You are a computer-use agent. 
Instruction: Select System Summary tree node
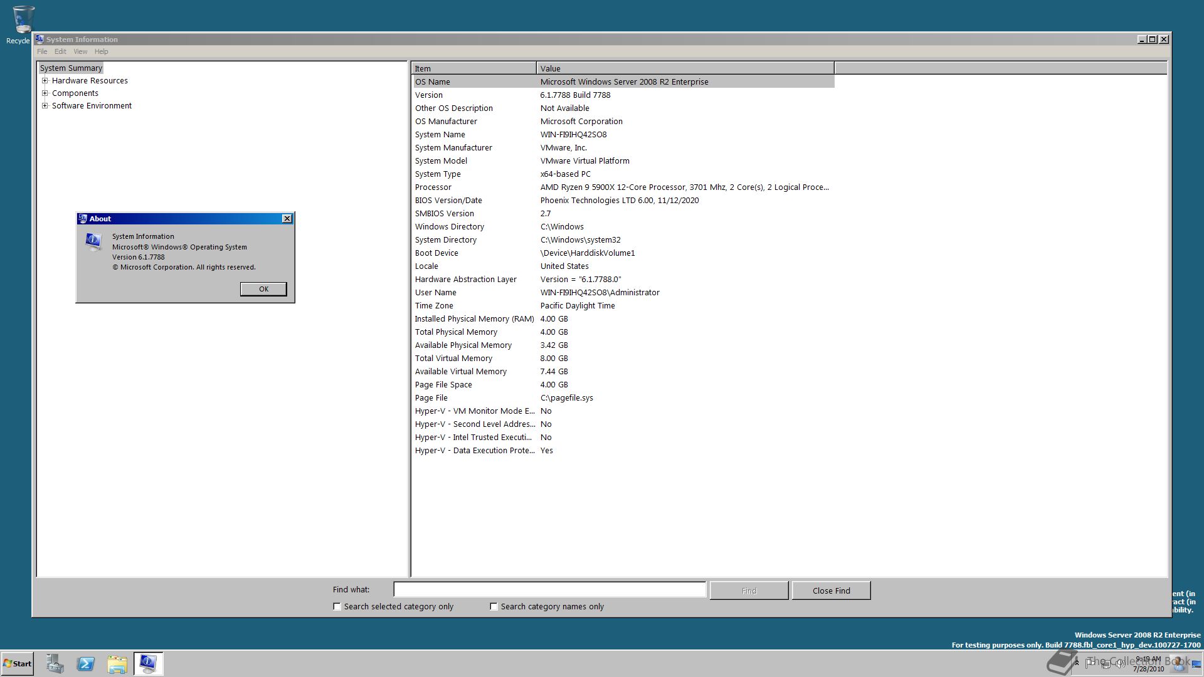click(71, 68)
